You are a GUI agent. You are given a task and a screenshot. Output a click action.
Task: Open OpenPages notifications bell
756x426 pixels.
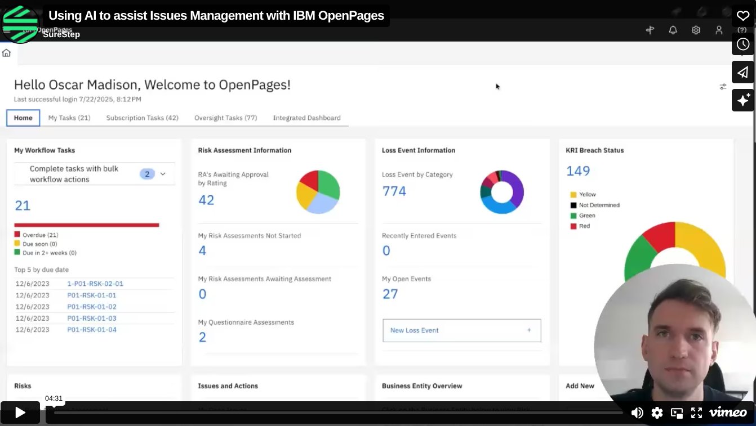tap(673, 30)
